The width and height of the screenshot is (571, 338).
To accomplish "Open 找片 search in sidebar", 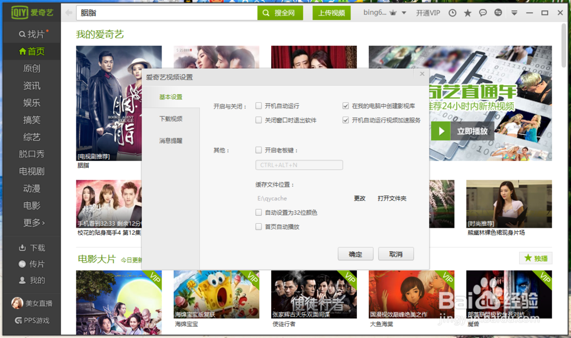I will pos(31,34).
